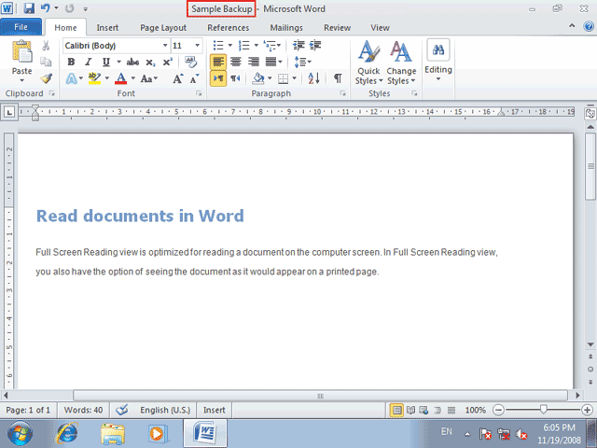Click Page: 1 of 1 in status bar
Screen dimensions: 597x448
28,410
